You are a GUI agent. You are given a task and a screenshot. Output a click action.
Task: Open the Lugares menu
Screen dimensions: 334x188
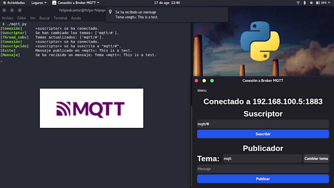click(39, 3)
